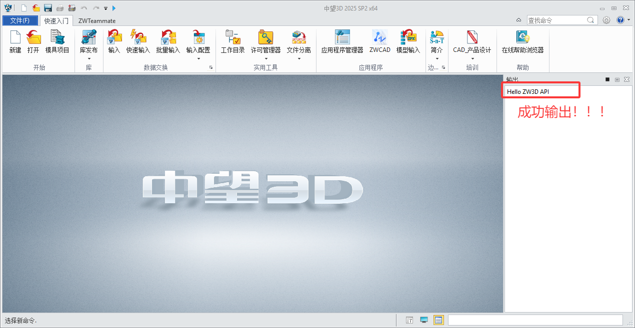The height and width of the screenshot is (328, 635).
Task: Click the magnifier icon in the command search box
Action: [x=590, y=20]
